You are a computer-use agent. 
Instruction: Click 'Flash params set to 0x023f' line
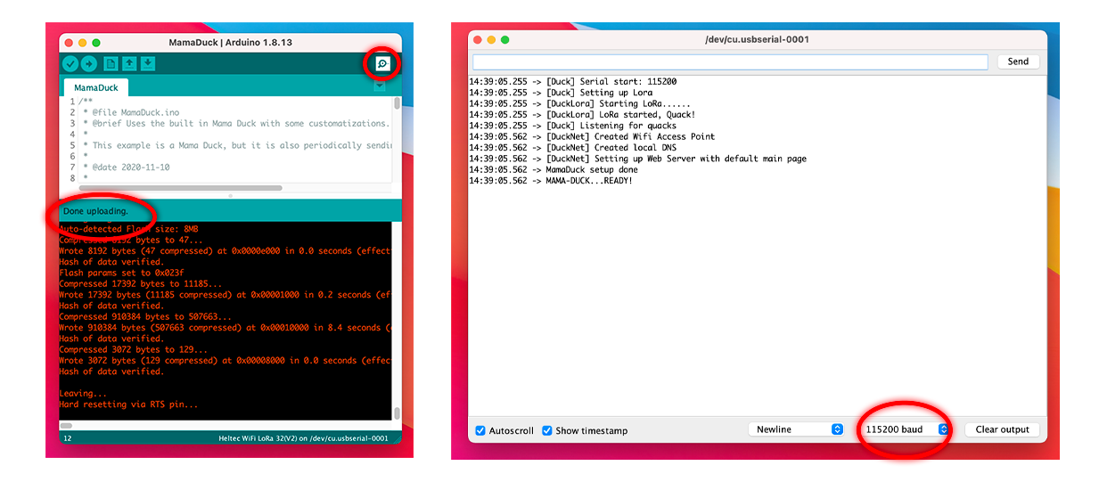pyautogui.click(x=121, y=273)
